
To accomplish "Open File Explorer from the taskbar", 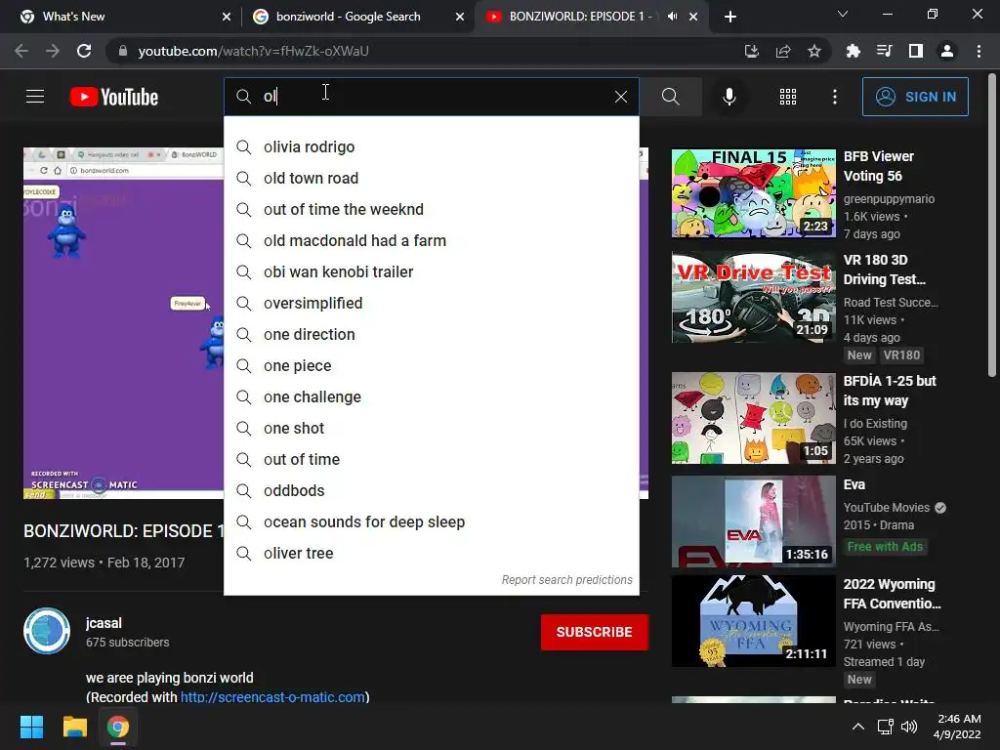I will tap(74, 727).
